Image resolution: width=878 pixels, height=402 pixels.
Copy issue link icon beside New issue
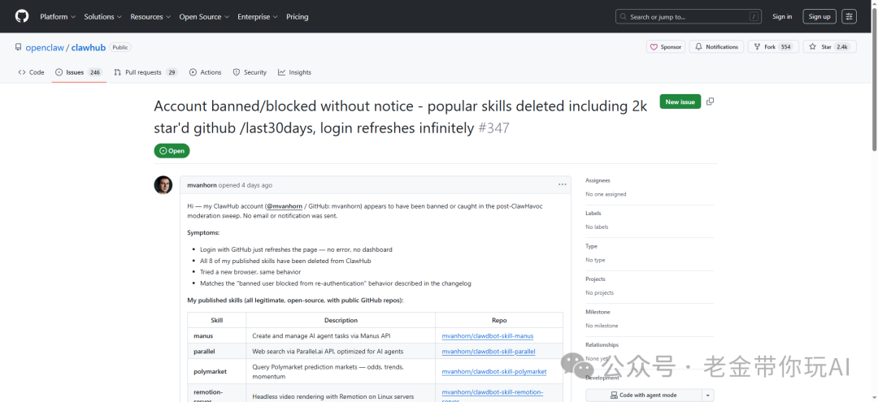tap(710, 102)
